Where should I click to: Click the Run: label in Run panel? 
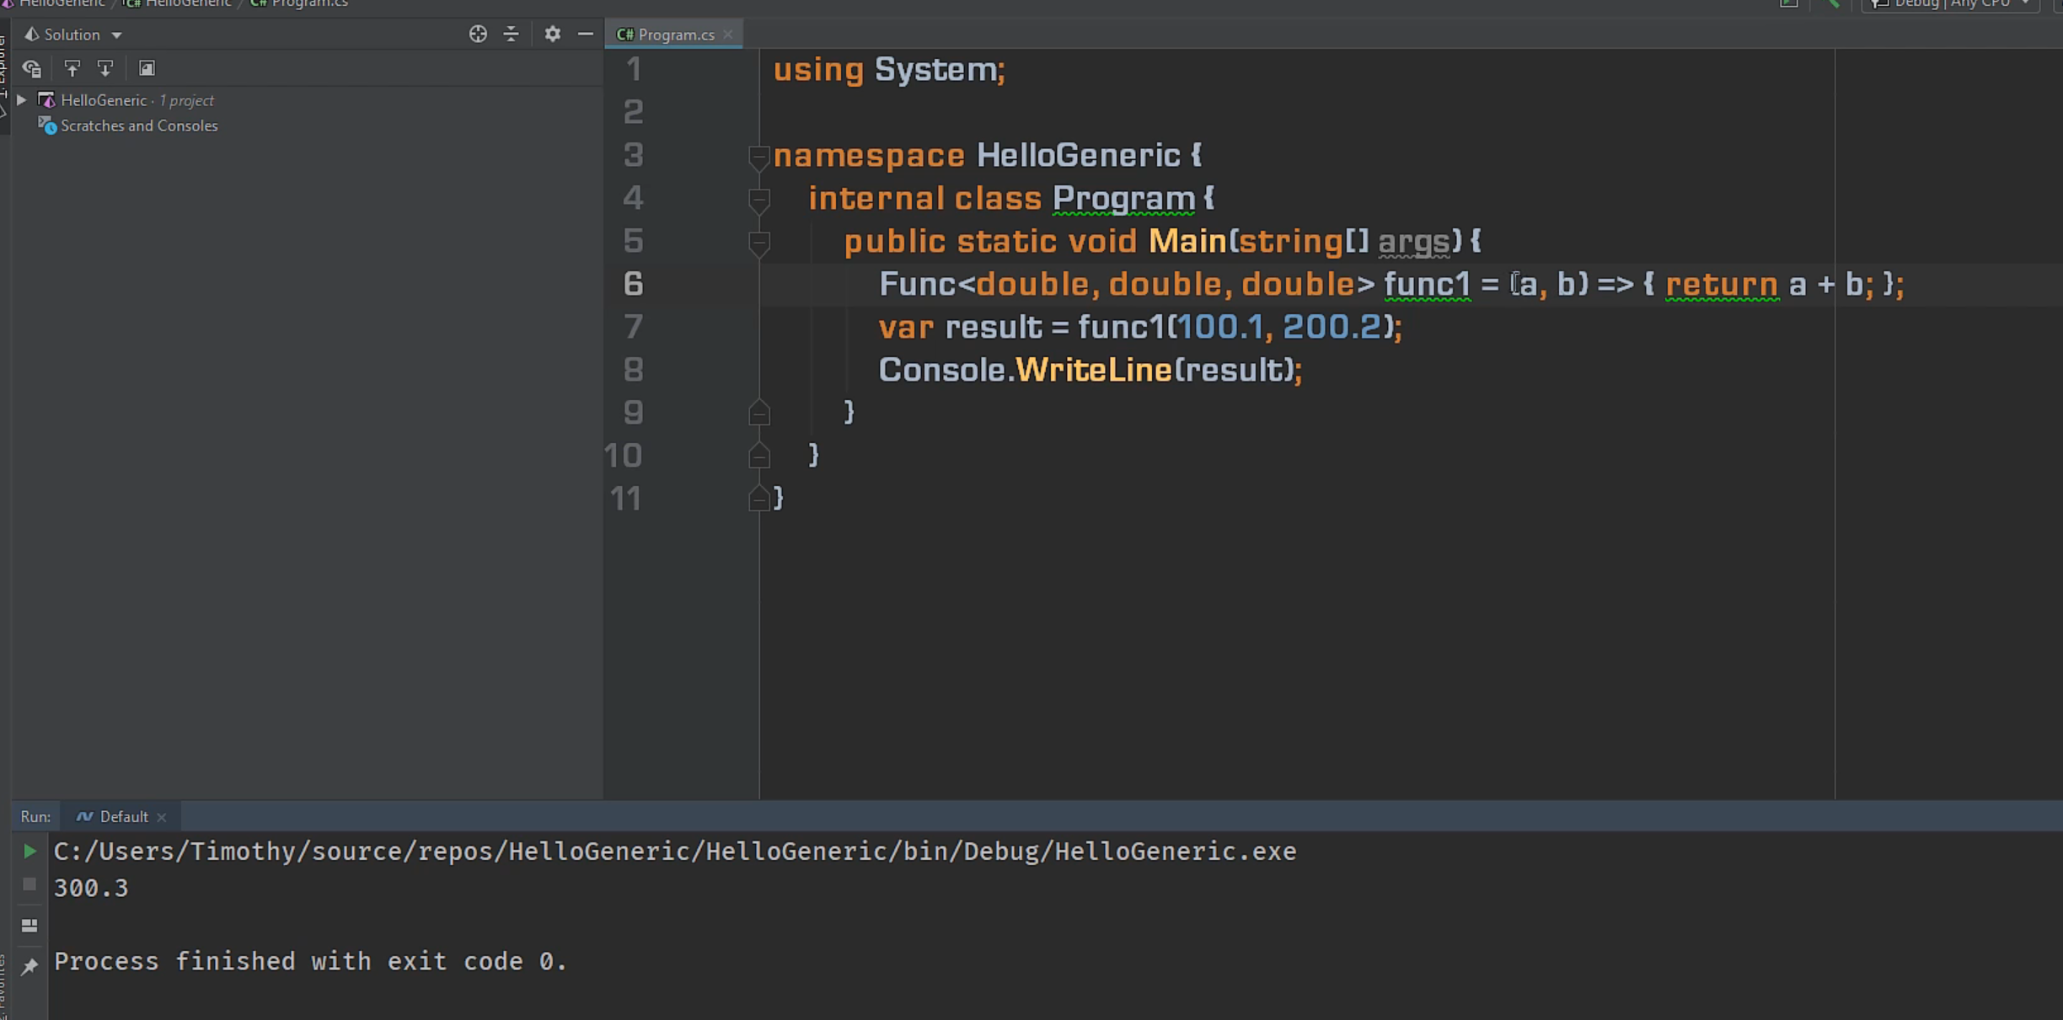click(35, 817)
